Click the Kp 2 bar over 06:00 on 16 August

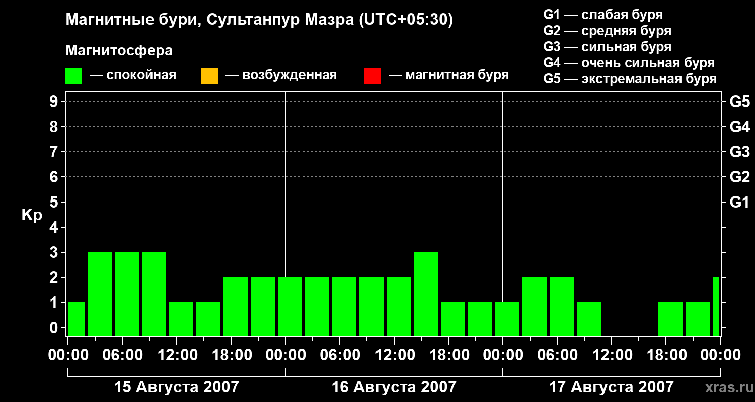(x=344, y=306)
